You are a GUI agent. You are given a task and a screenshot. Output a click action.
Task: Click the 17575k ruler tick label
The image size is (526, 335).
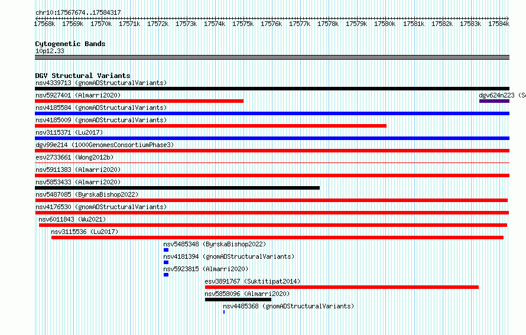243,24
